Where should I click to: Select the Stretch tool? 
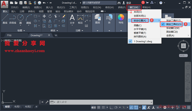coord(44,26)
